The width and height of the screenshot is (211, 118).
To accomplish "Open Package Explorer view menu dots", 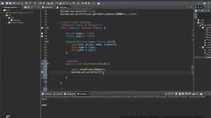I will [x=32, y=7].
